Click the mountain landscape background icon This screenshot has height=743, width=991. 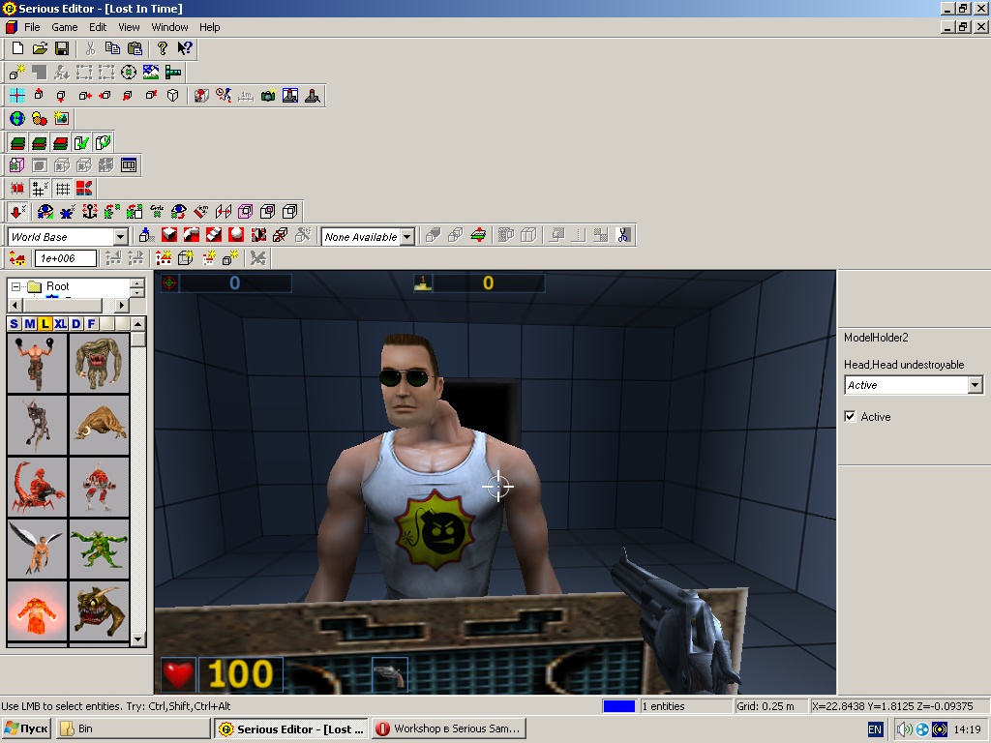(151, 72)
